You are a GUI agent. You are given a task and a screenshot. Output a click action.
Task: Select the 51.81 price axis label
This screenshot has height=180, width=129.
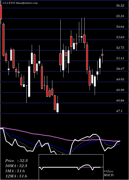click(x=120, y=58)
